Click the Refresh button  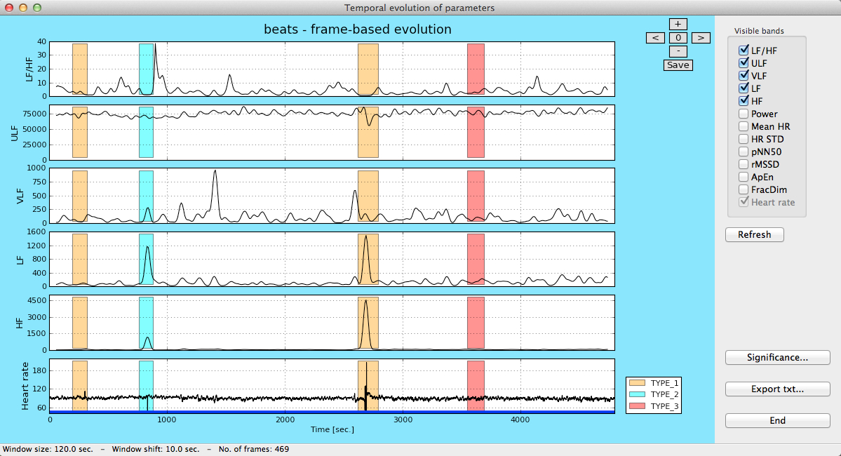tap(754, 234)
